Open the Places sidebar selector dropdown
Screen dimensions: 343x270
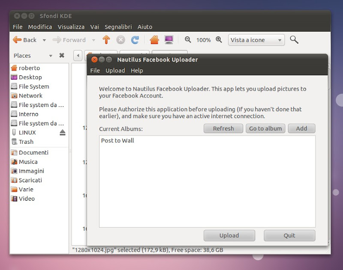(51, 56)
